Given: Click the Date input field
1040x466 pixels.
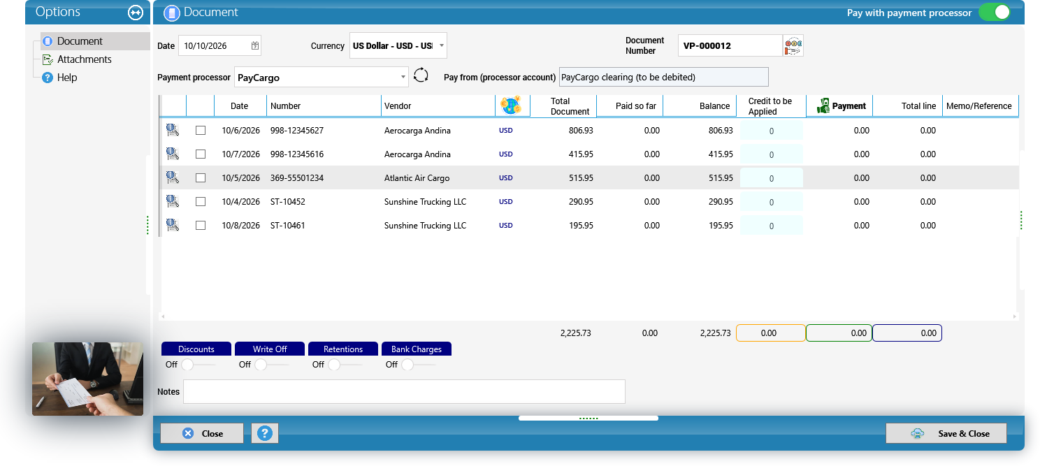Looking at the screenshot, I should (219, 46).
